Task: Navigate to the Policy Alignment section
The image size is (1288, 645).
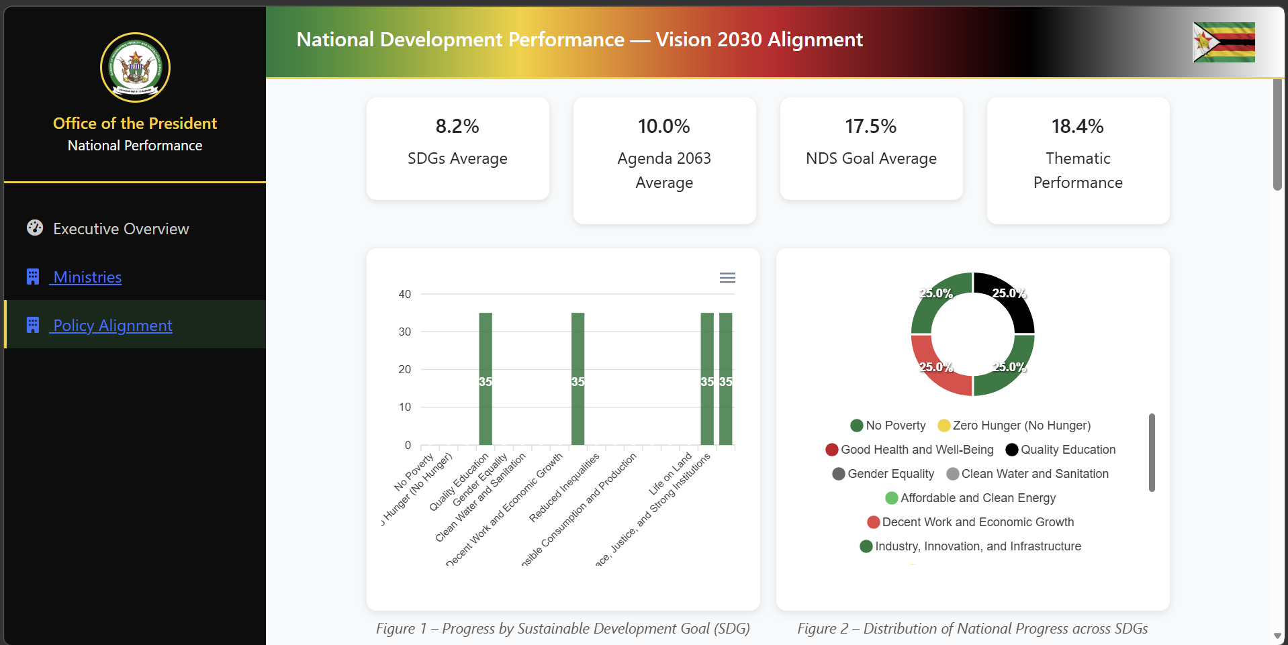Action: pyautogui.click(x=111, y=325)
